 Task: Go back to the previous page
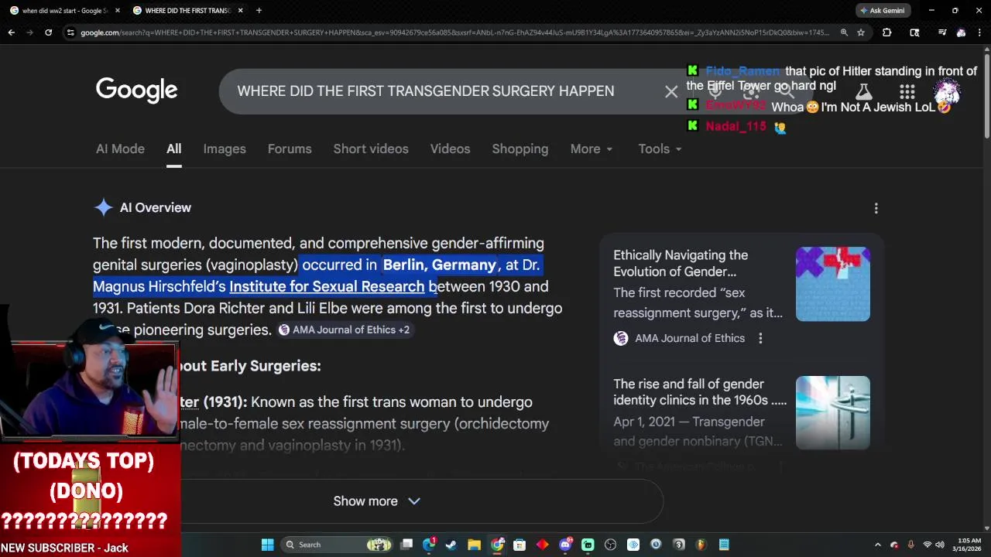(x=11, y=32)
